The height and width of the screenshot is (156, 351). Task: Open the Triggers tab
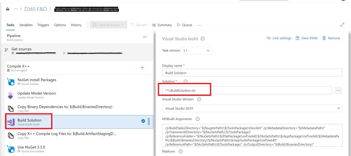tap(43, 25)
